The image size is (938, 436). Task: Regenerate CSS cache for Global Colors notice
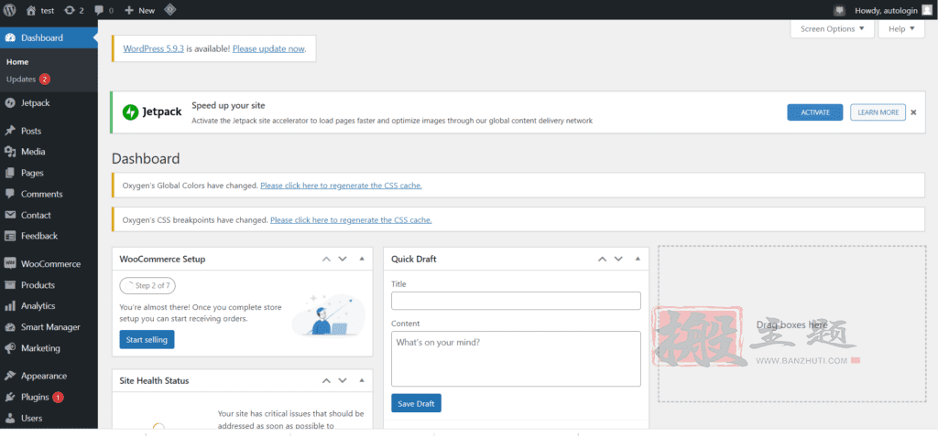(x=341, y=186)
